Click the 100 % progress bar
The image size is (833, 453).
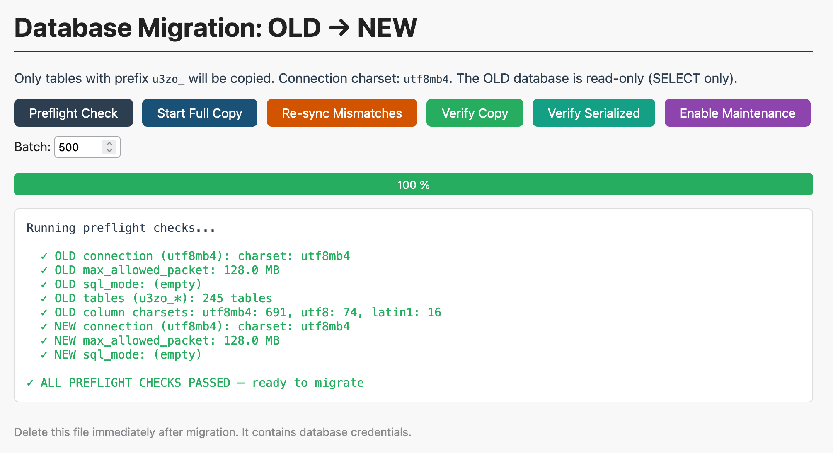pos(413,185)
